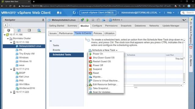The image size is (195, 109).
Task: Select the Scheduled Tasks list item
Action: point(66,54)
